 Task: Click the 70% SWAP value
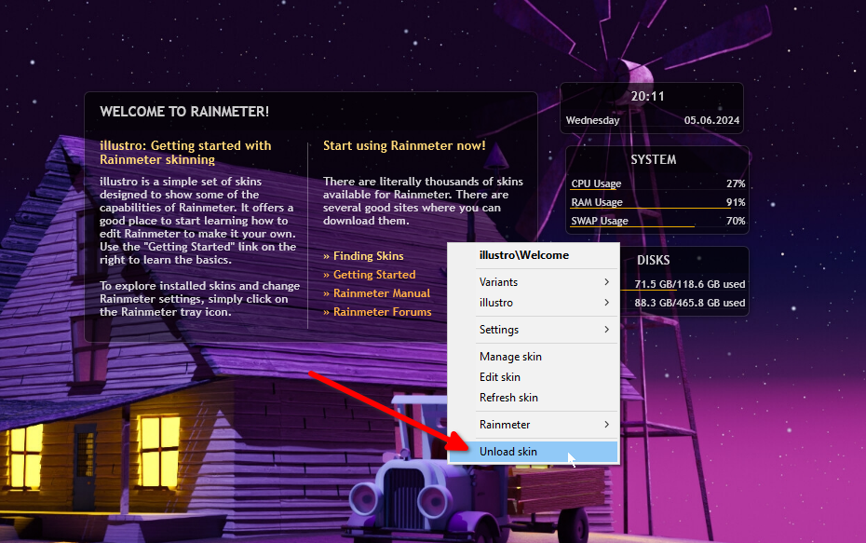(736, 221)
